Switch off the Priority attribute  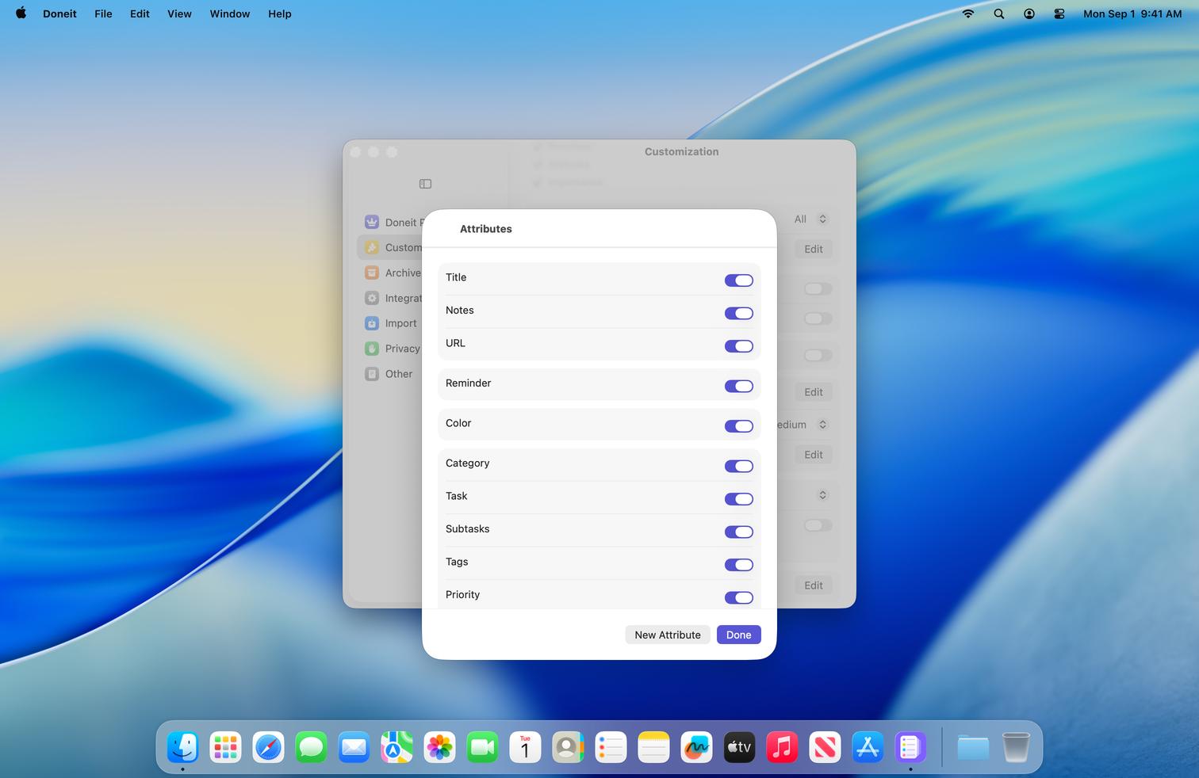point(738,597)
